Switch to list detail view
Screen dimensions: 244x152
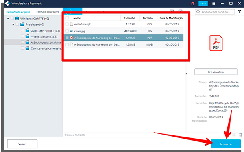pyautogui.click(x=241, y=135)
